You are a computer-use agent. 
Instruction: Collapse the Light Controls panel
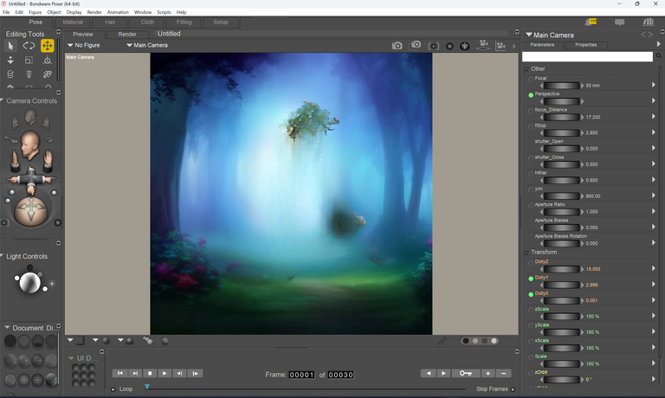click(2, 256)
